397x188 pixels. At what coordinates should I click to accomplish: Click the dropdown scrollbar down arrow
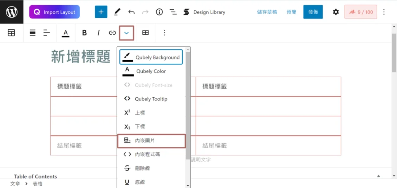tap(188, 186)
